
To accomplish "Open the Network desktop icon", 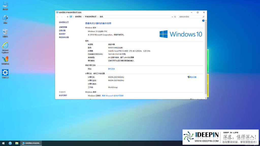I will (5, 19).
